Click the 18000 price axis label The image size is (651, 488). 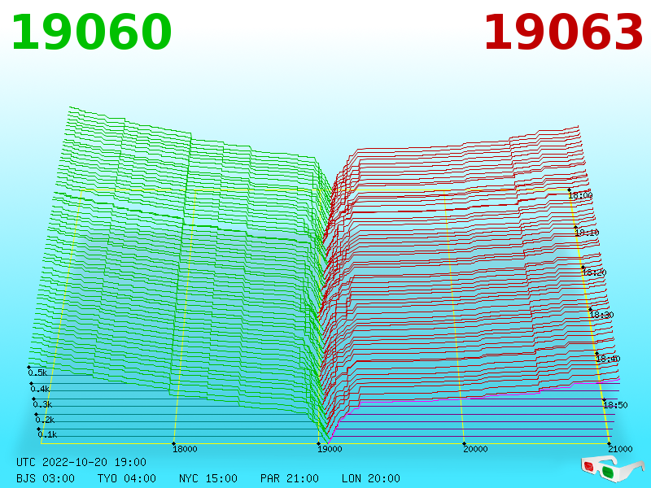coord(185,449)
